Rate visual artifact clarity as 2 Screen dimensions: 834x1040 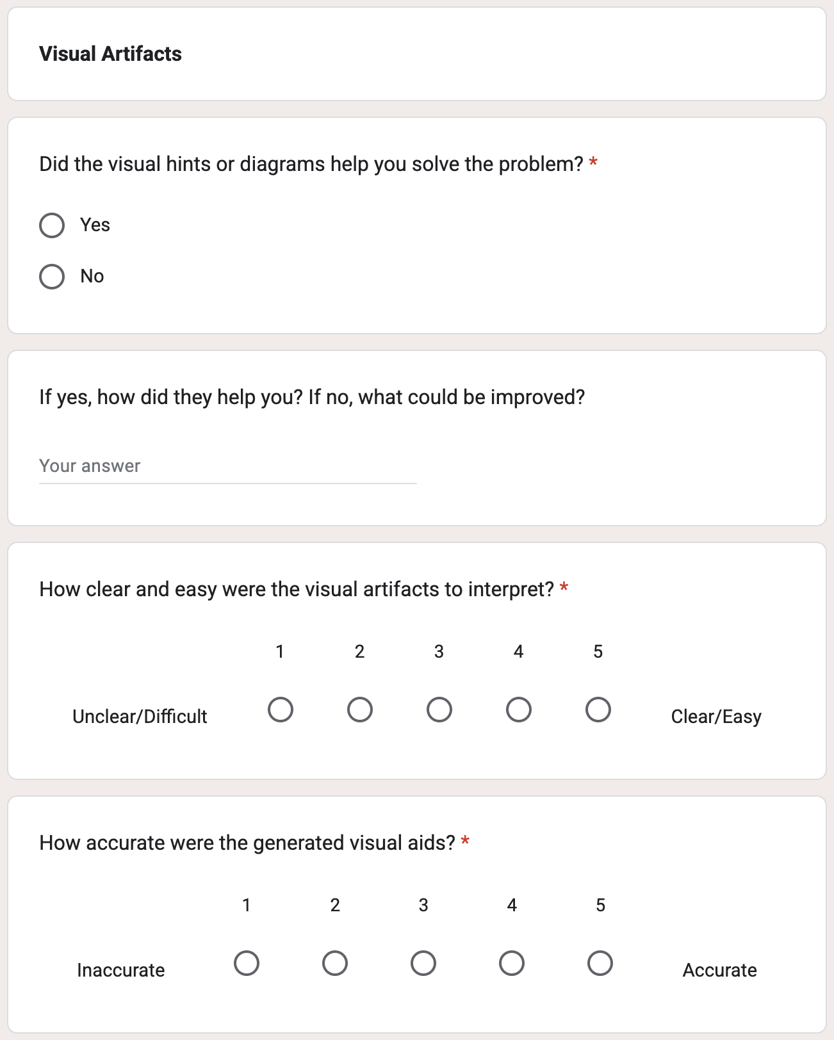tap(360, 710)
